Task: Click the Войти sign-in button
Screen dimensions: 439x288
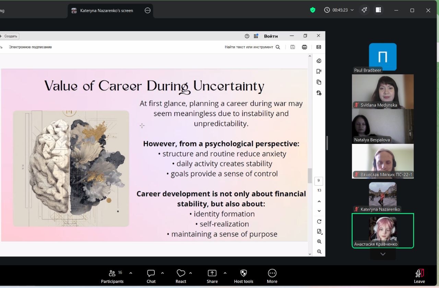Action: tap(271, 36)
